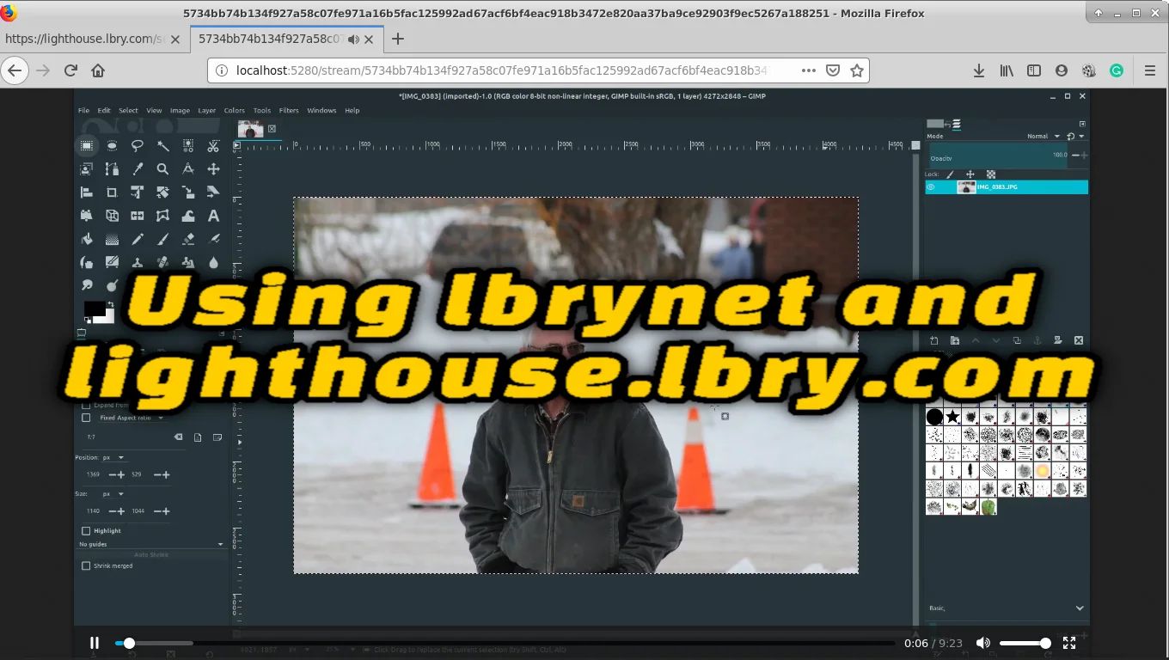Pick the Bucket Fill tool
The width and height of the screenshot is (1169, 660).
click(x=86, y=239)
